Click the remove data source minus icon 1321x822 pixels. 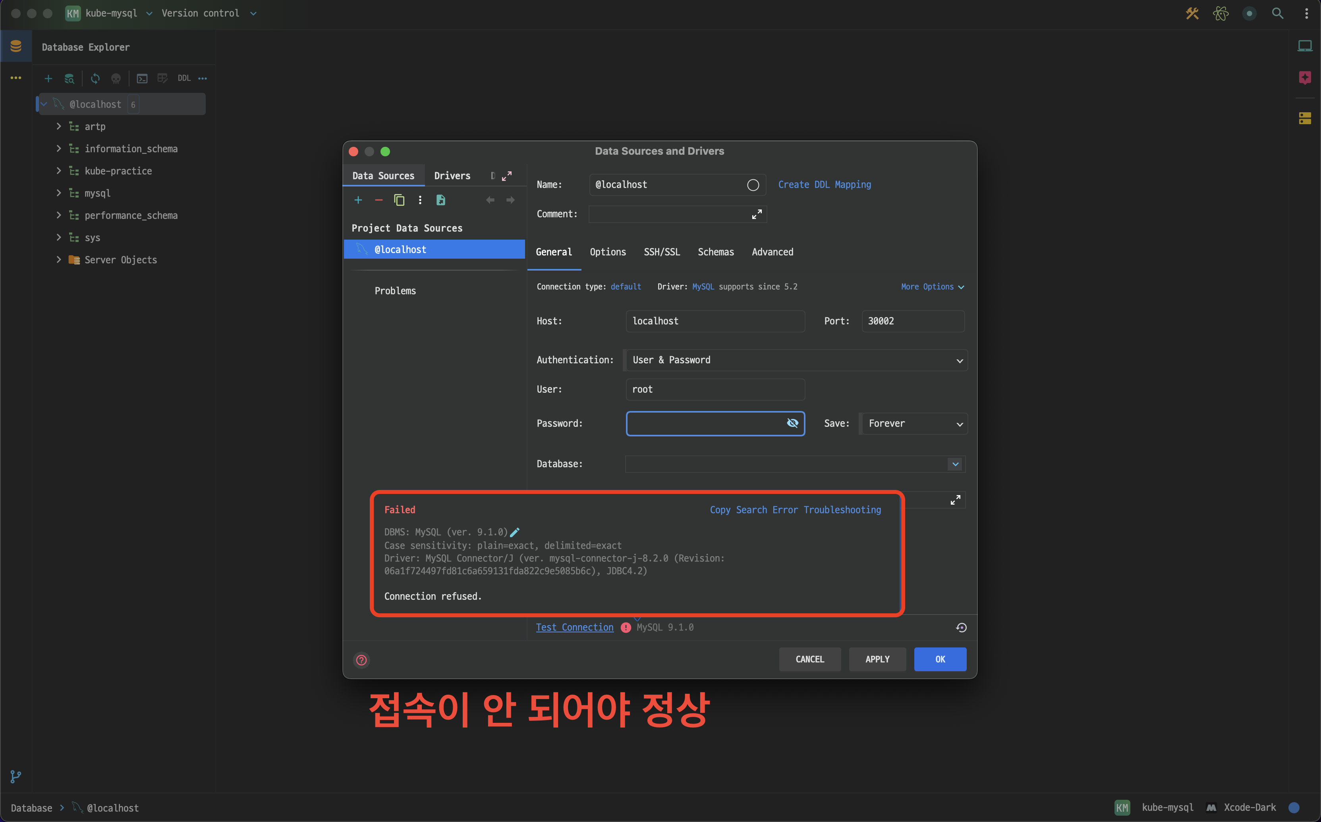tap(379, 200)
